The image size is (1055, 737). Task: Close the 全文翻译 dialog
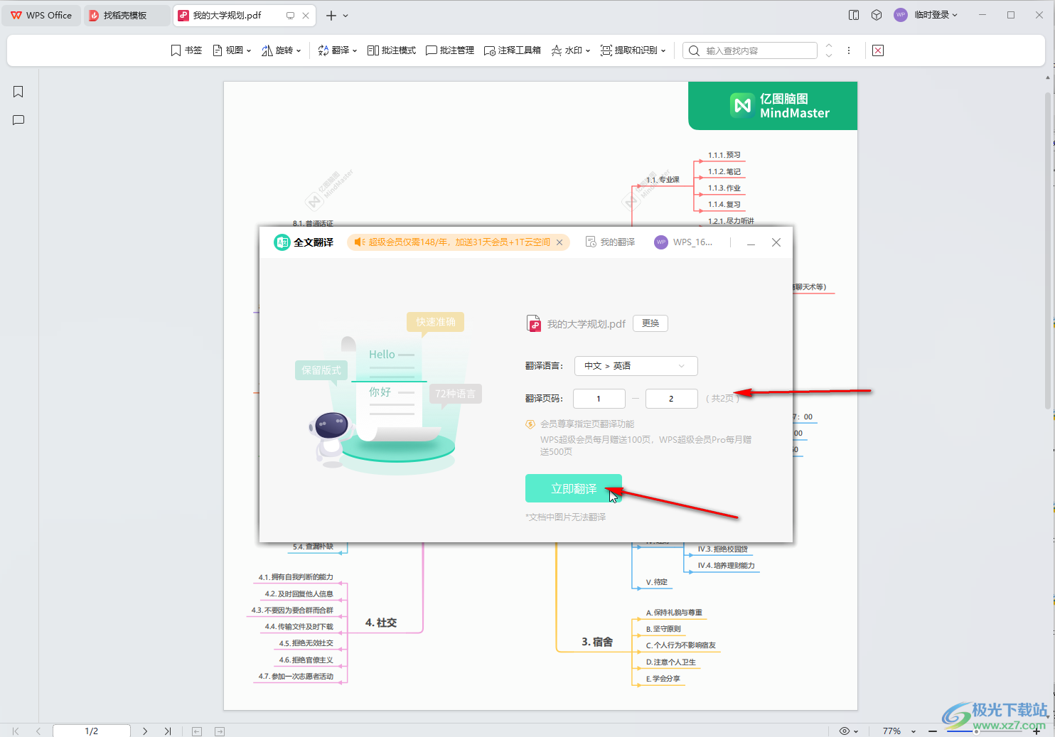click(776, 242)
